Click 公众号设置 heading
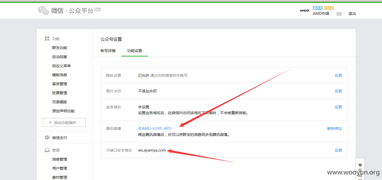Viewport: 382px width, 180px height. pos(111,39)
